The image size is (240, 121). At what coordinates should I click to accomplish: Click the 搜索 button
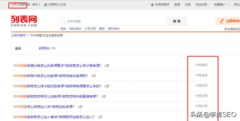click(x=177, y=21)
